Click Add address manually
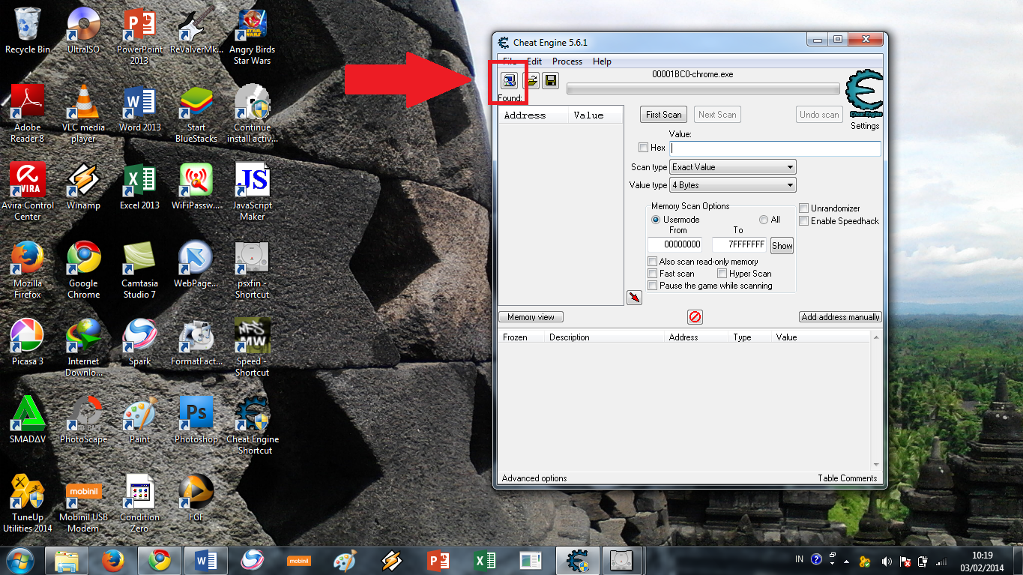This screenshot has height=575, width=1023. pos(840,317)
